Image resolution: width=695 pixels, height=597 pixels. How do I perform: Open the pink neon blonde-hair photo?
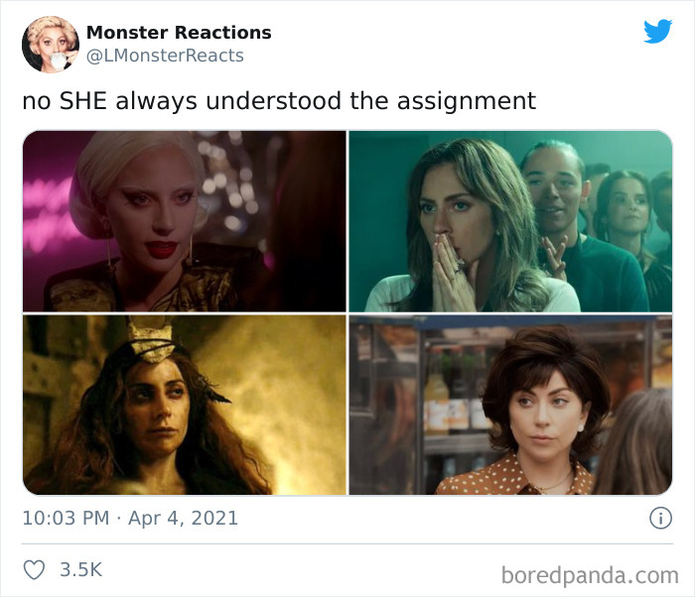point(185,221)
